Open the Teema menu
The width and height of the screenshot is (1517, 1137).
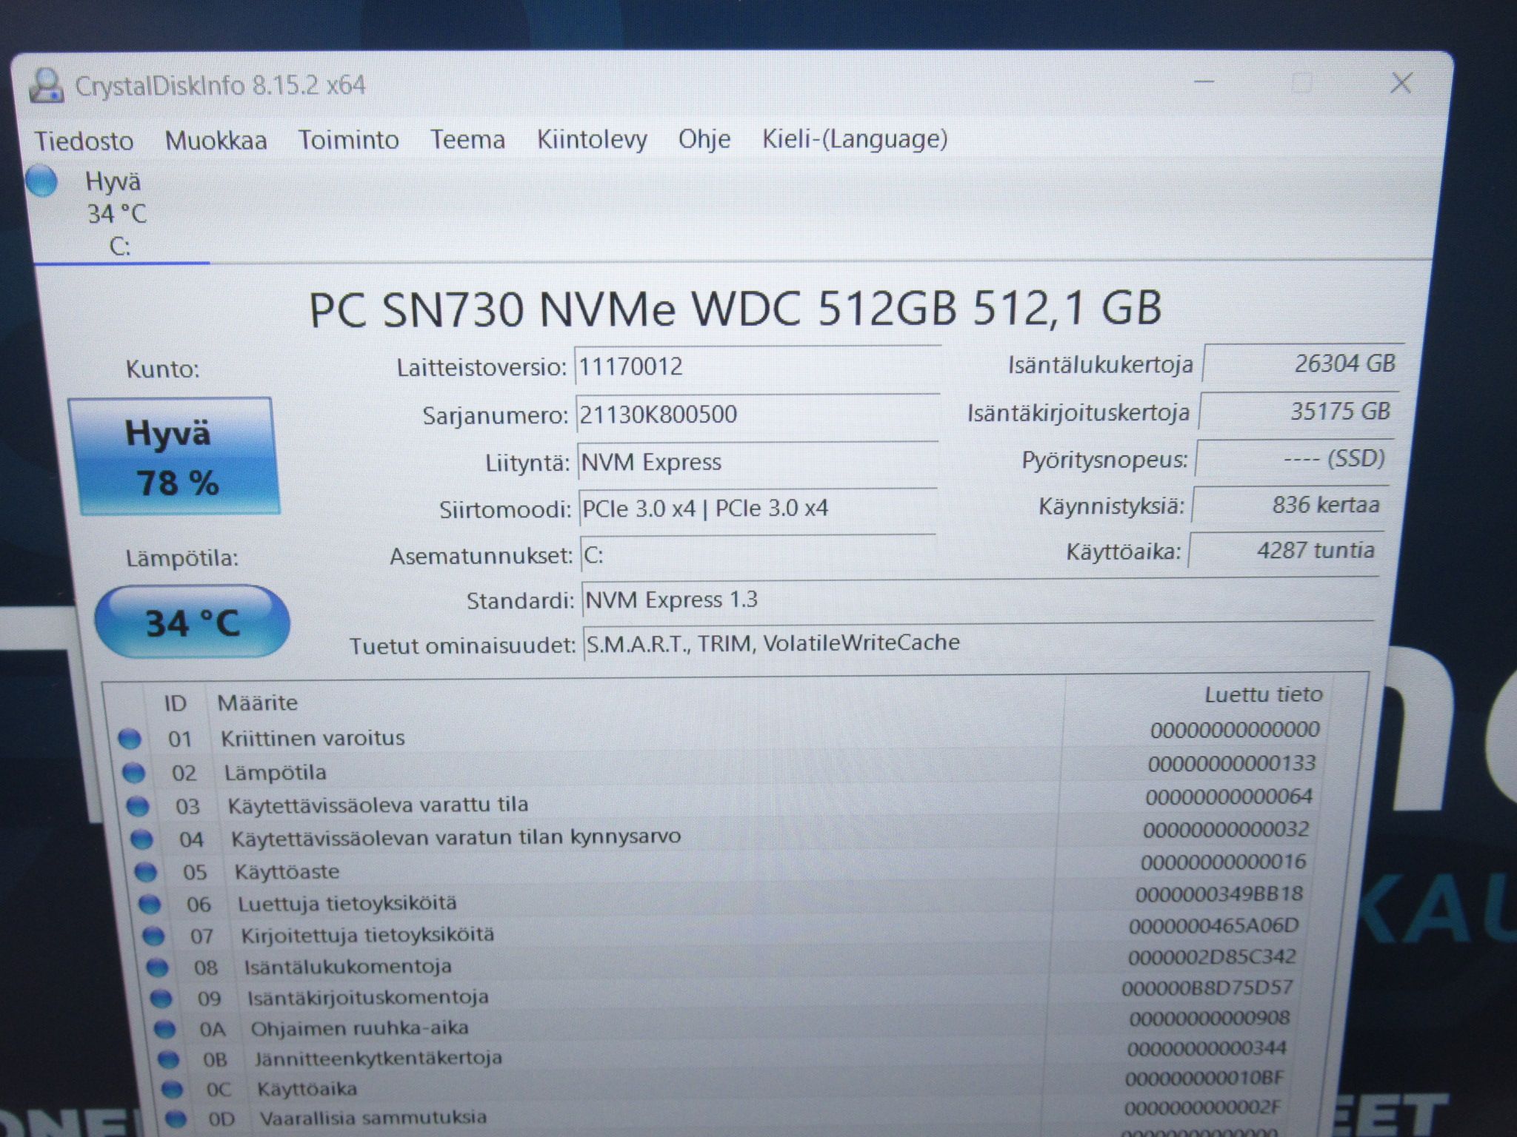point(468,139)
